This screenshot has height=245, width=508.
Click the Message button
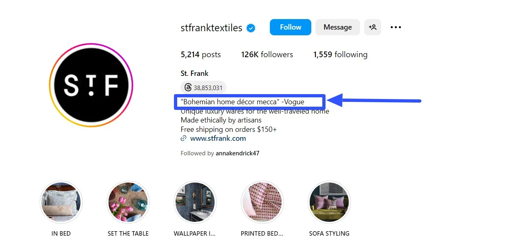(337, 27)
